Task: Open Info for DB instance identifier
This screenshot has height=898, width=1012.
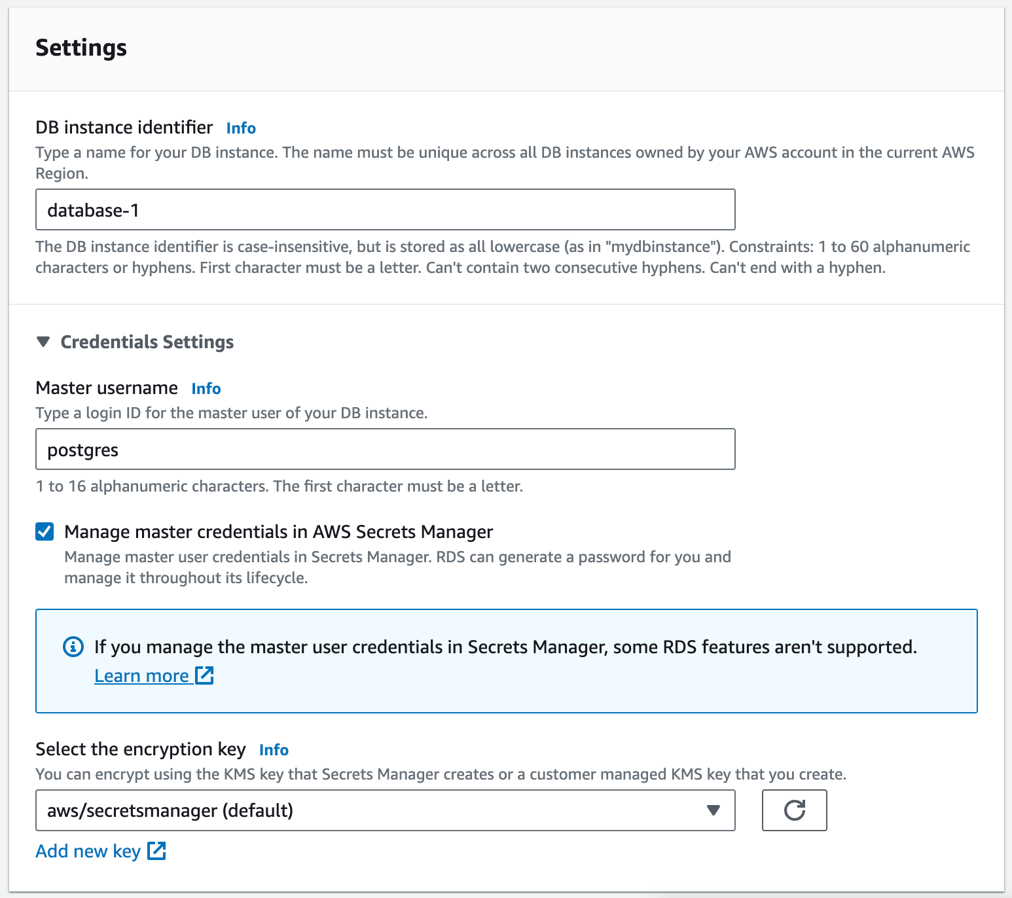Action: point(241,128)
